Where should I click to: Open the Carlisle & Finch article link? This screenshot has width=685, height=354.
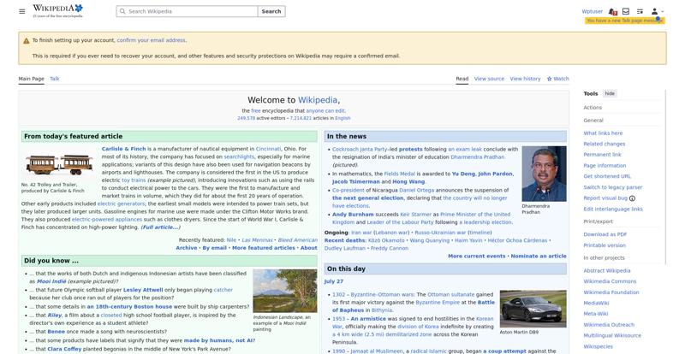[123, 149]
